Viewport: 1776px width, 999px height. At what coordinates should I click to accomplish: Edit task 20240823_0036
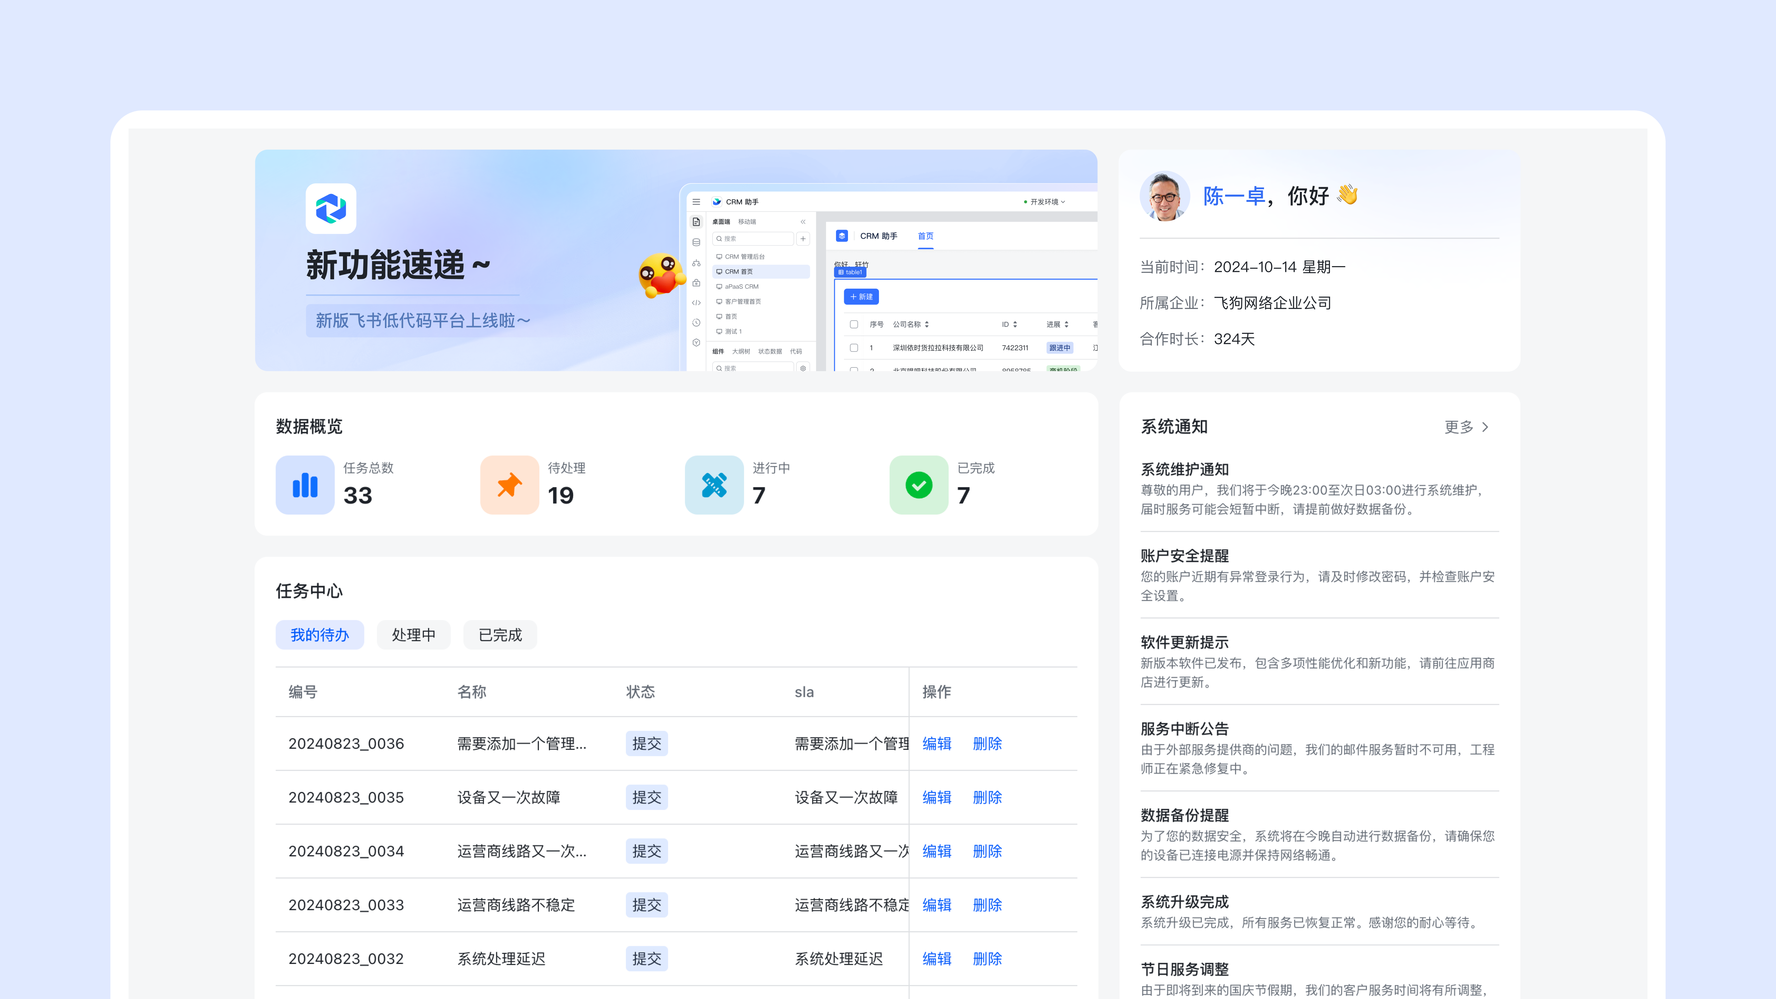pyautogui.click(x=937, y=744)
